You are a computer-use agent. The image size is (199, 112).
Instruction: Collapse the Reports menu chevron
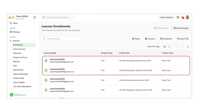[34, 41]
